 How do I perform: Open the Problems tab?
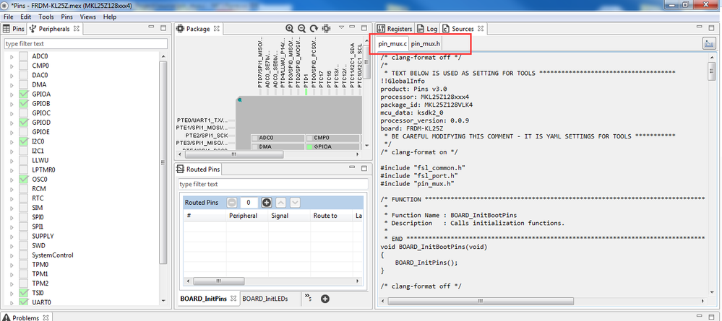coord(26,318)
